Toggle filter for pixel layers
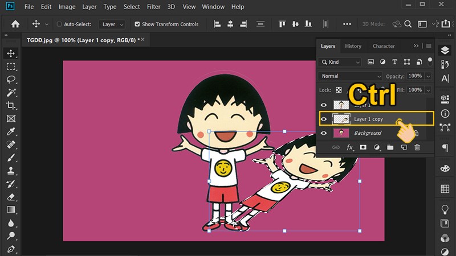Image resolution: width=456 pixels, height=256 pixels. (x=370, y=62)
